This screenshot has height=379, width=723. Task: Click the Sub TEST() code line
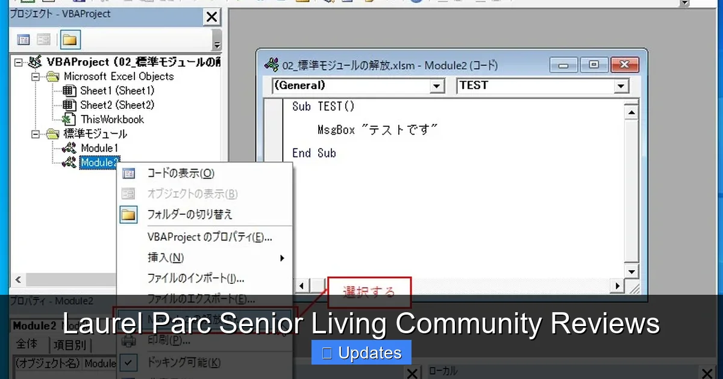pyautogui.click(x=324, y=106)
